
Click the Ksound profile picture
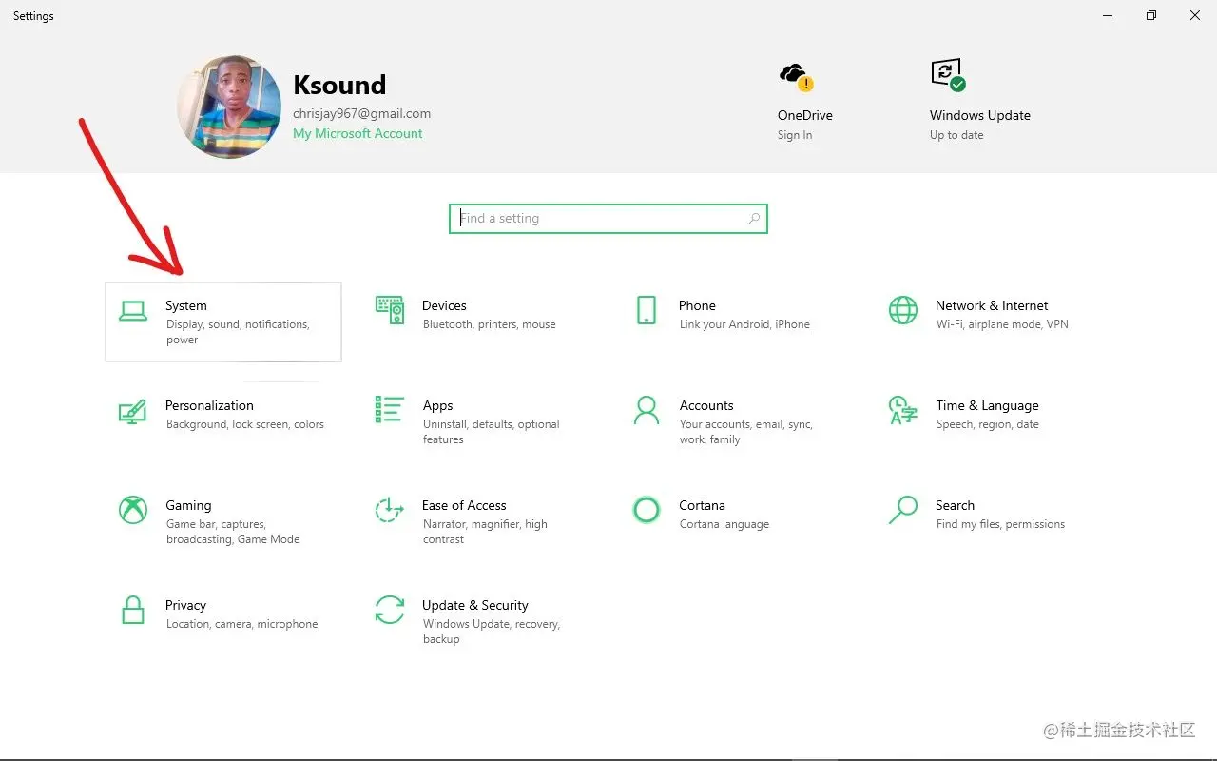point(229,107)
